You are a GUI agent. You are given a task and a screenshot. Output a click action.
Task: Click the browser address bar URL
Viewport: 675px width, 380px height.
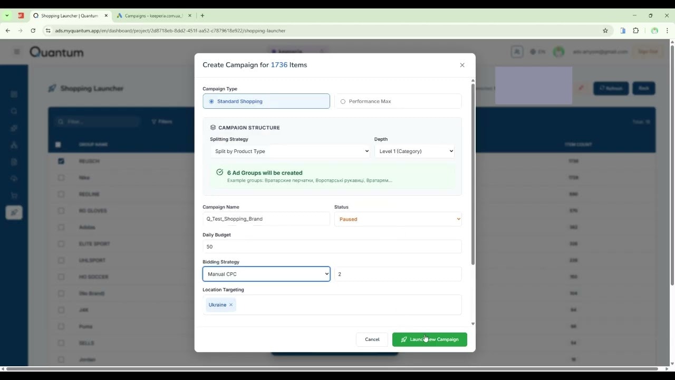[x=170, y=31]
